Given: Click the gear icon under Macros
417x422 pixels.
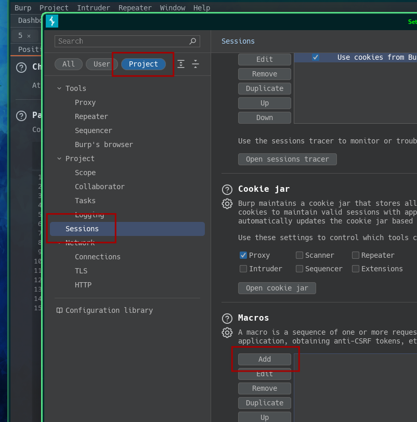Looking at the screenshot, I should pyautogui.click(x=227, y=333).
